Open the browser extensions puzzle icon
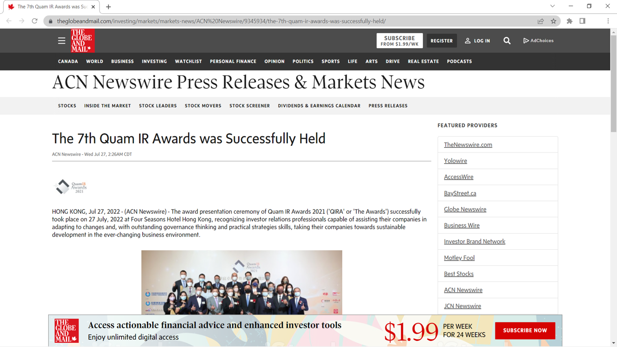Image resolution: width=617 pixels, height=347 pixels. pyautogui.click(x=569, y=21)
